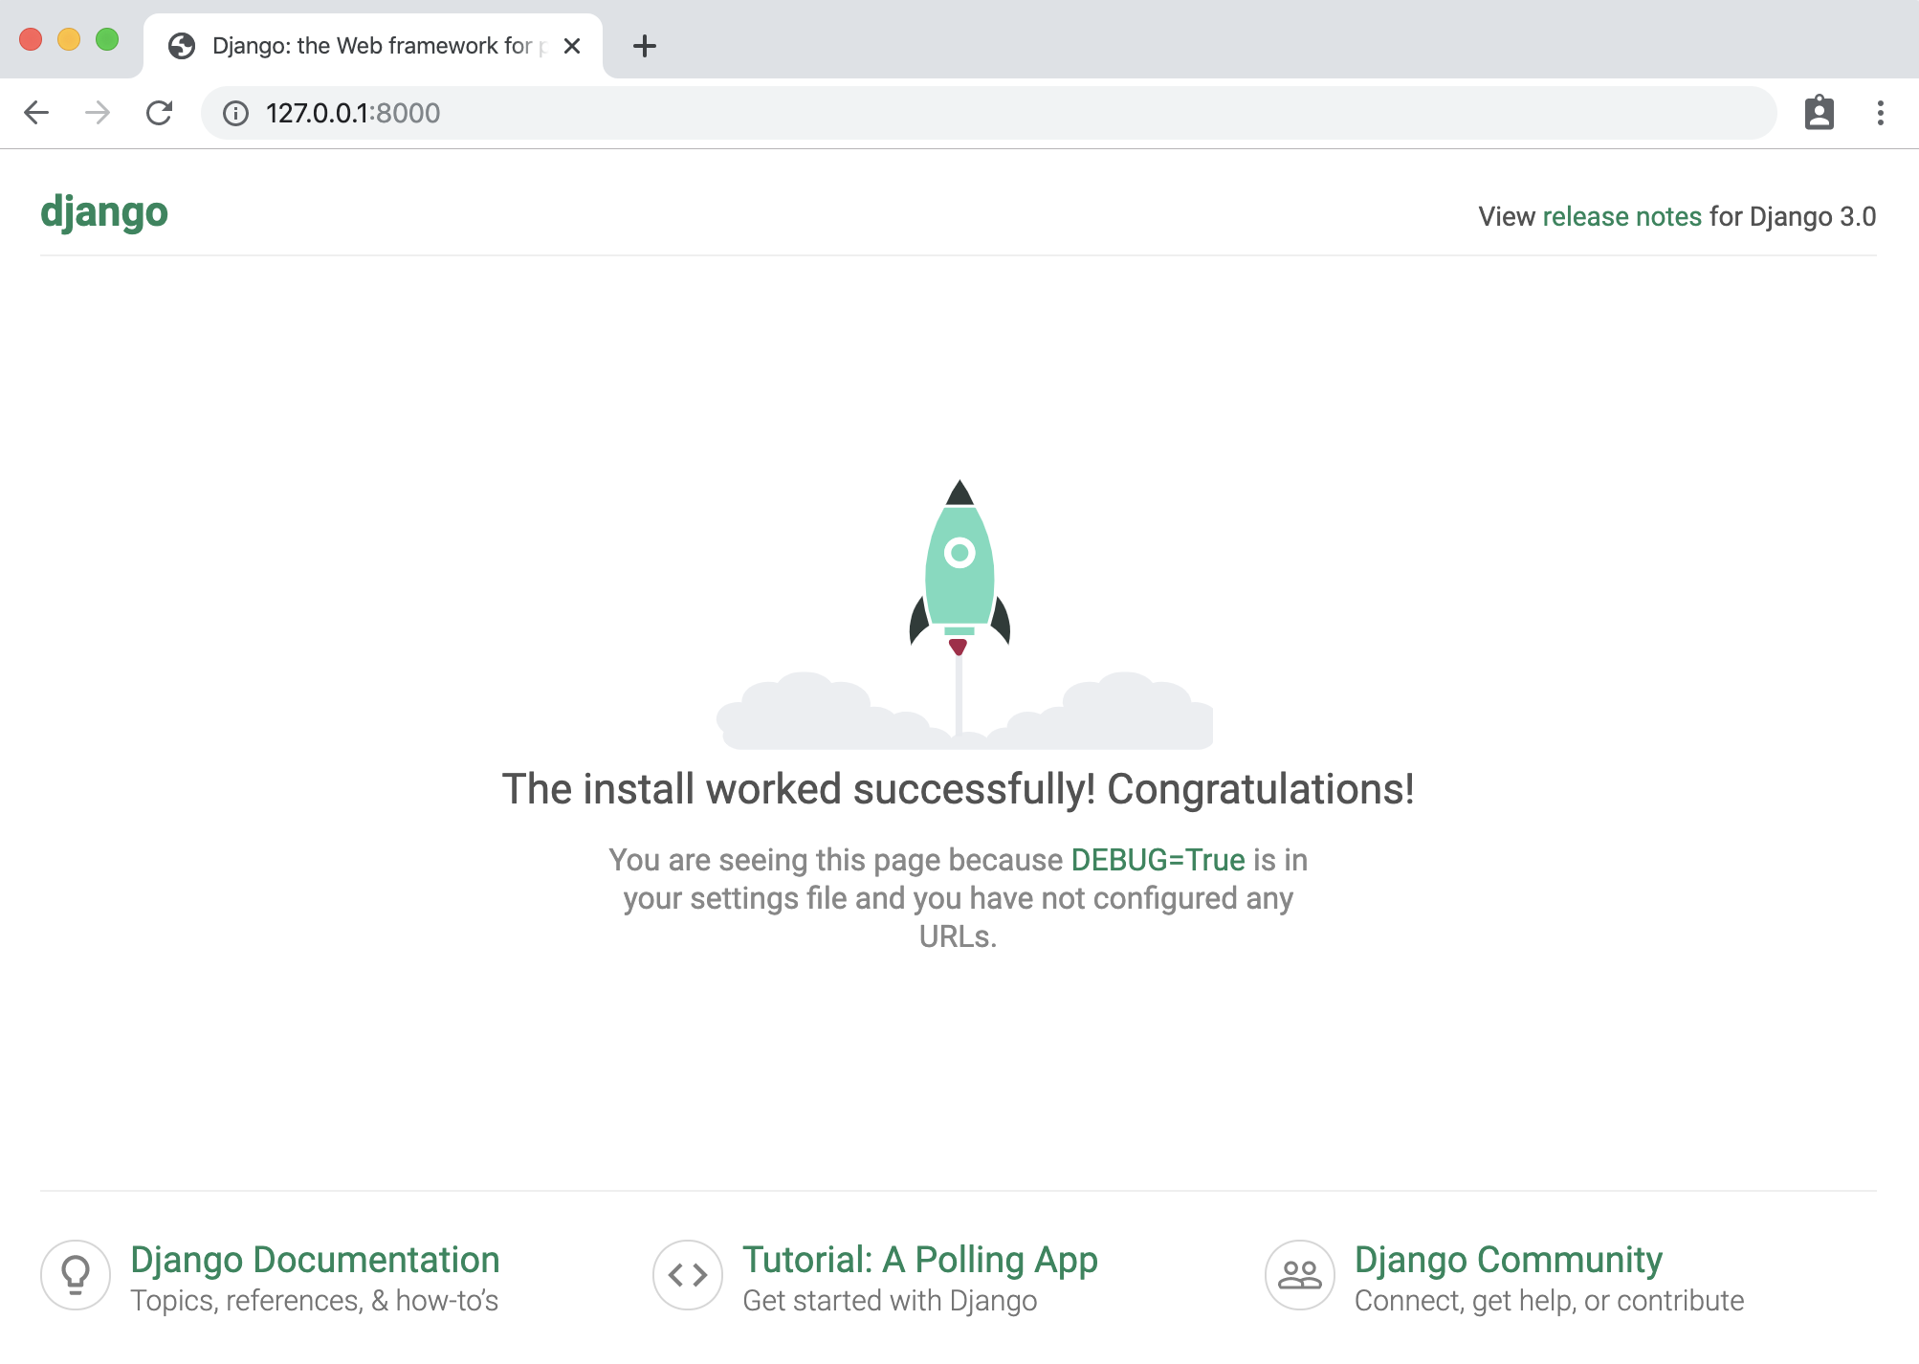Click 'Topics, references, & how-to's' text
The image size is (1919, 1364).
point(314,1301)
